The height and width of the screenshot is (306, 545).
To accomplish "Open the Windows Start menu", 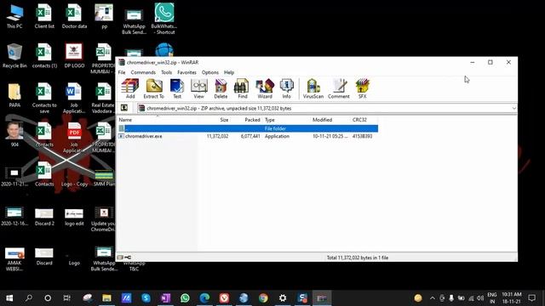I will pos(9,298).
